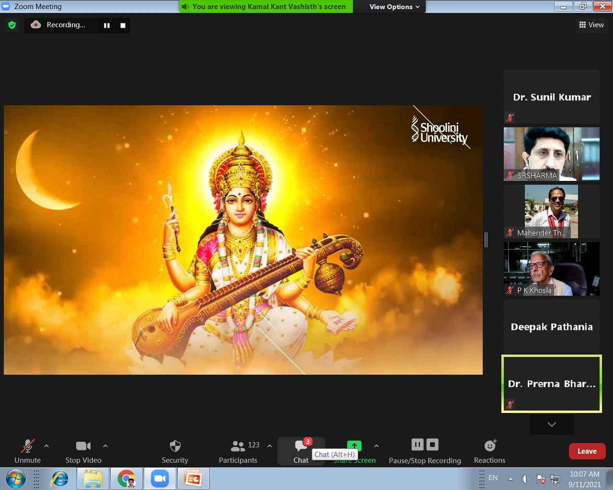
Task: Click the muted mic icon on P K Khosla thumbnail
Action: [510, 290]
